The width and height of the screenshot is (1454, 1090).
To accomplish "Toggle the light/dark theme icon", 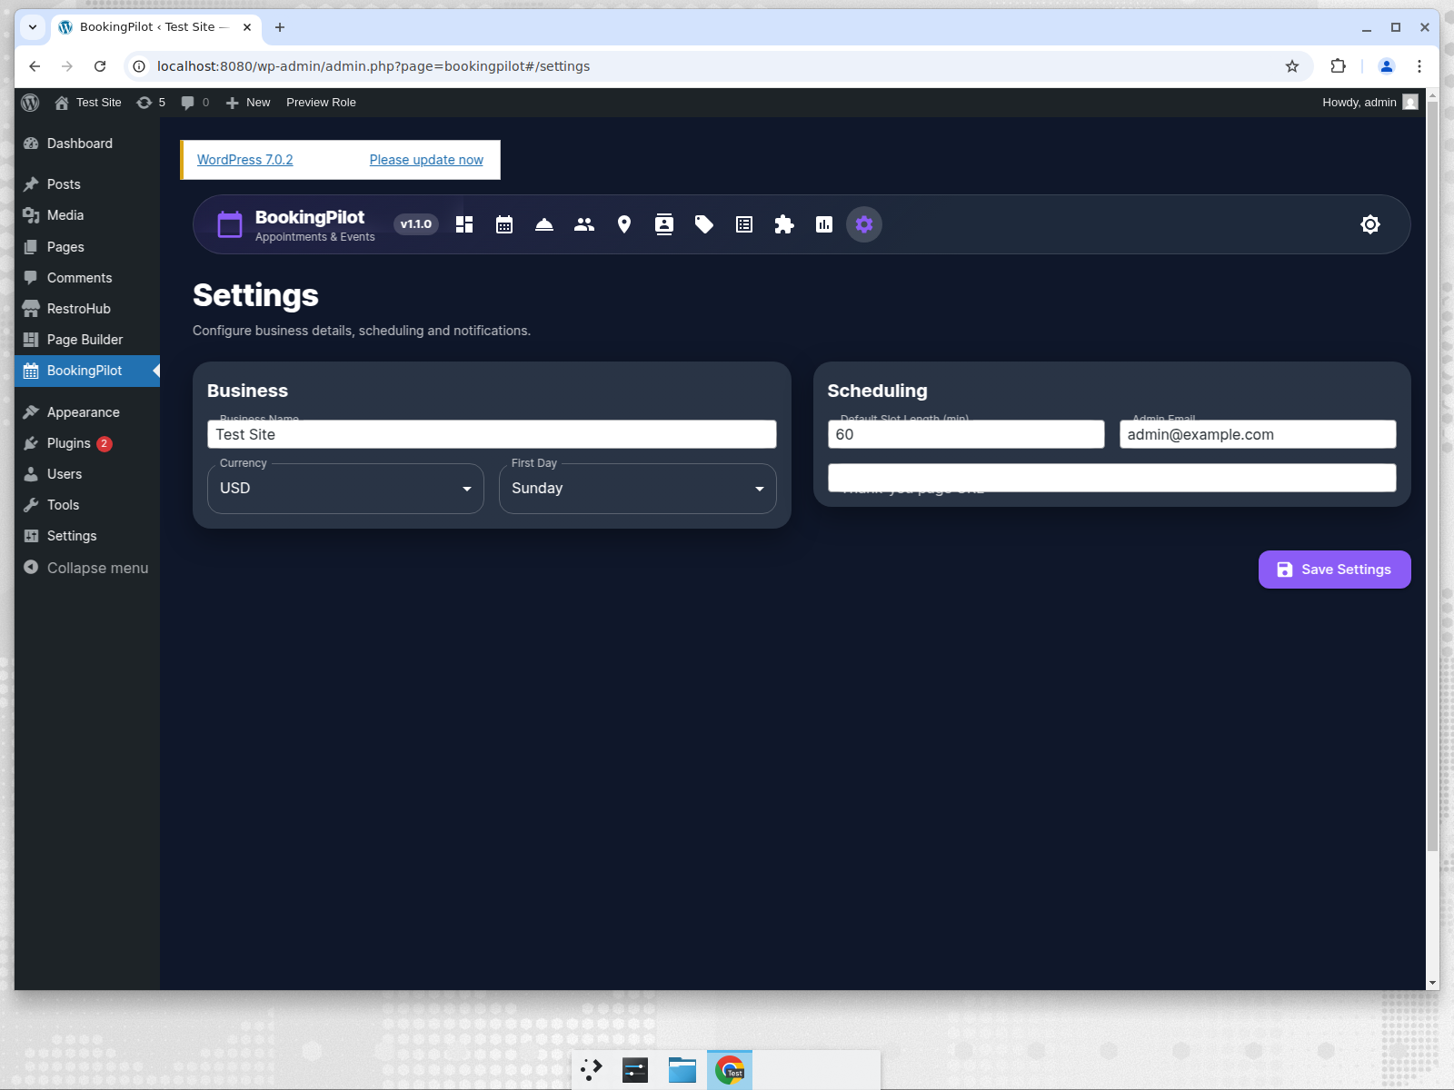I will click(x=1370, y=224).
